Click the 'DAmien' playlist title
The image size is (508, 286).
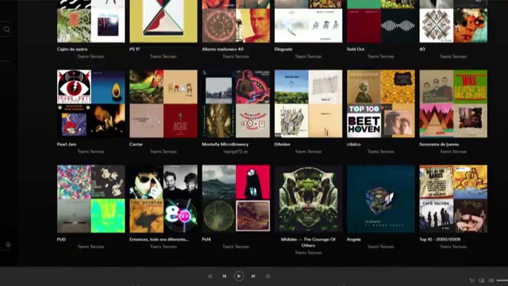[282, 144]
